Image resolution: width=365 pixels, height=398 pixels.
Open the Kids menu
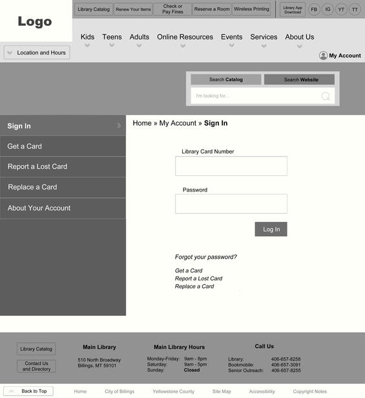tap(87, 37)
